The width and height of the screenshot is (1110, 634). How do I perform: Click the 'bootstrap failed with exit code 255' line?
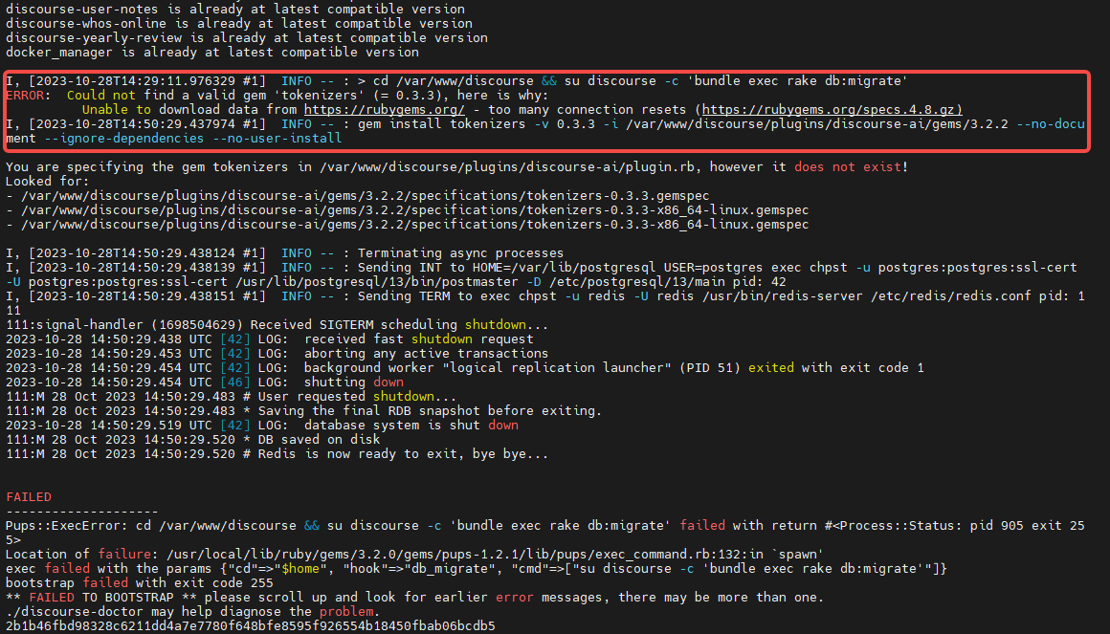(140, 583)
